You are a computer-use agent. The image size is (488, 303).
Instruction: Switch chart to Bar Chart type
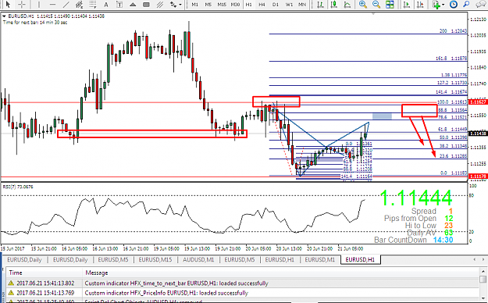click(320, 5)
